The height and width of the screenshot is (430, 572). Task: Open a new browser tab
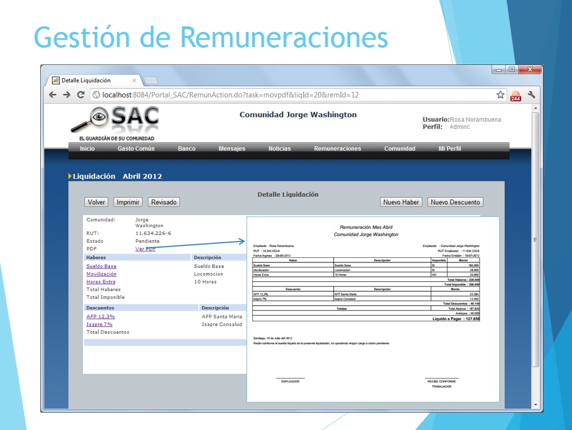pos(151,80)
